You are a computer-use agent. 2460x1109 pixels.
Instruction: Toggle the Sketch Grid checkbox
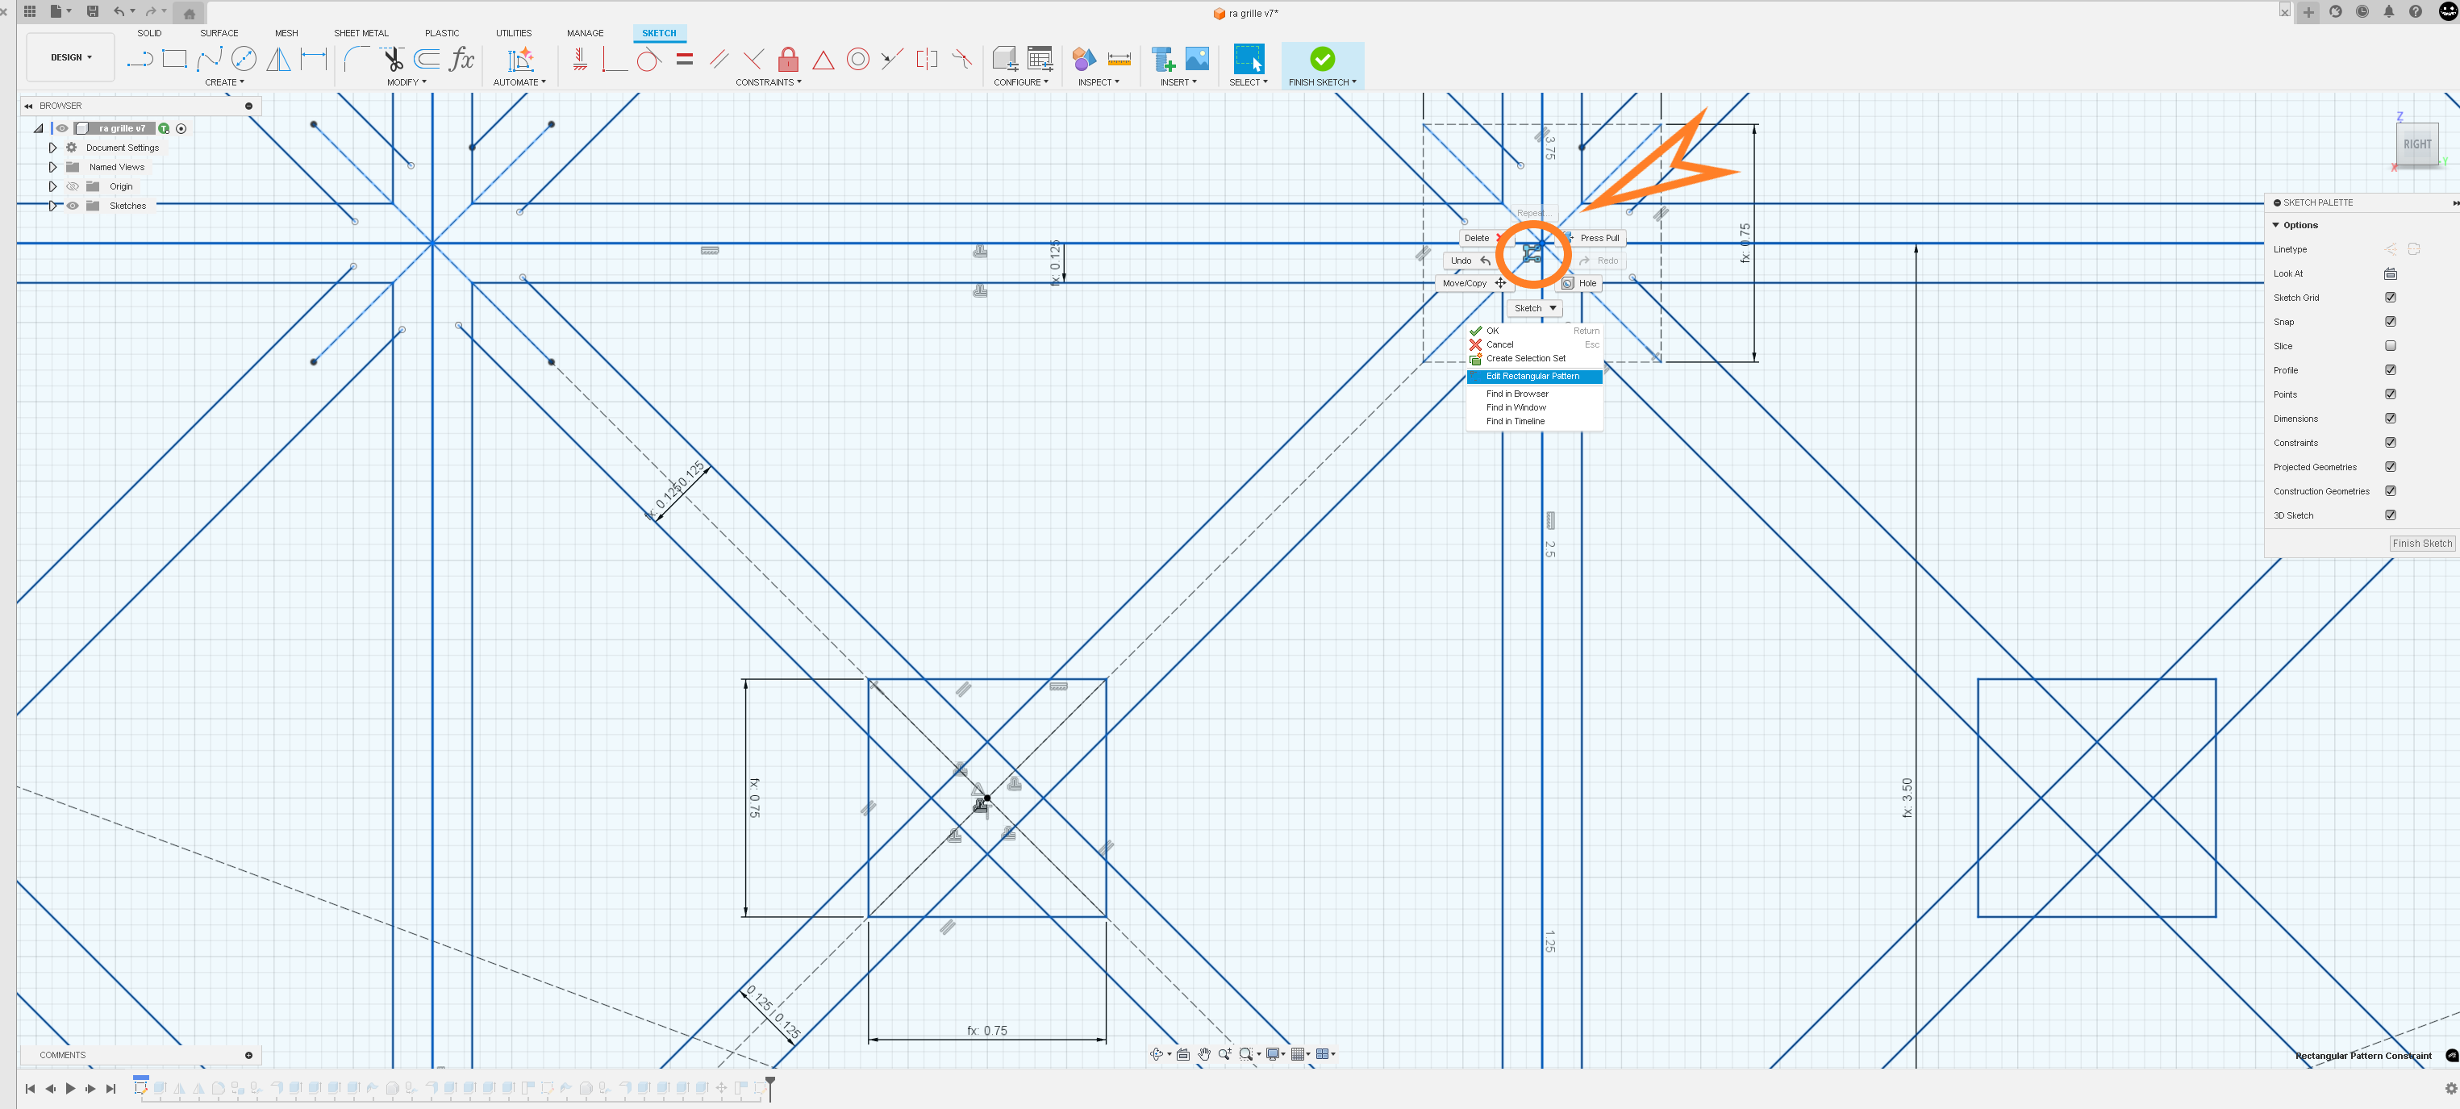click(2391, 297)
